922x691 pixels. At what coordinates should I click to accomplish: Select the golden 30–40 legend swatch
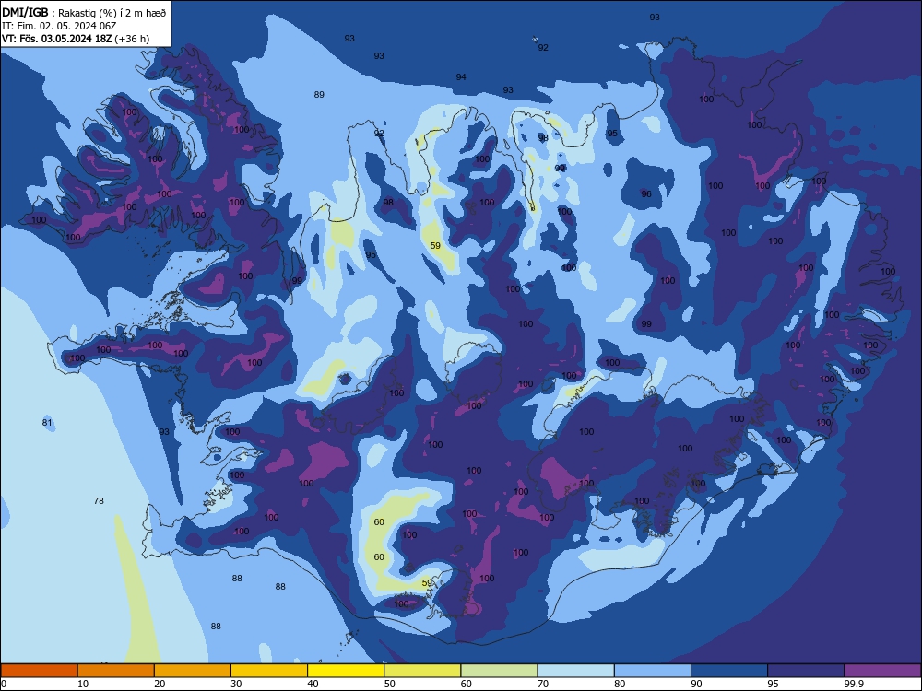pyautogui.click(x=269, y=671)
